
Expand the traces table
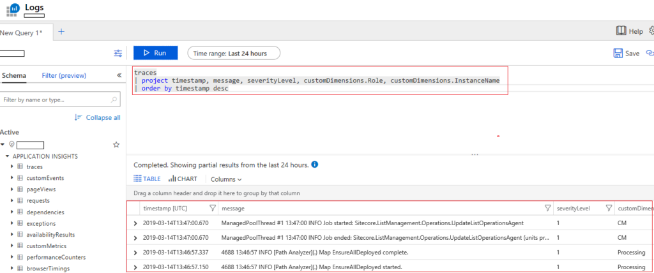tap(12, 166)
